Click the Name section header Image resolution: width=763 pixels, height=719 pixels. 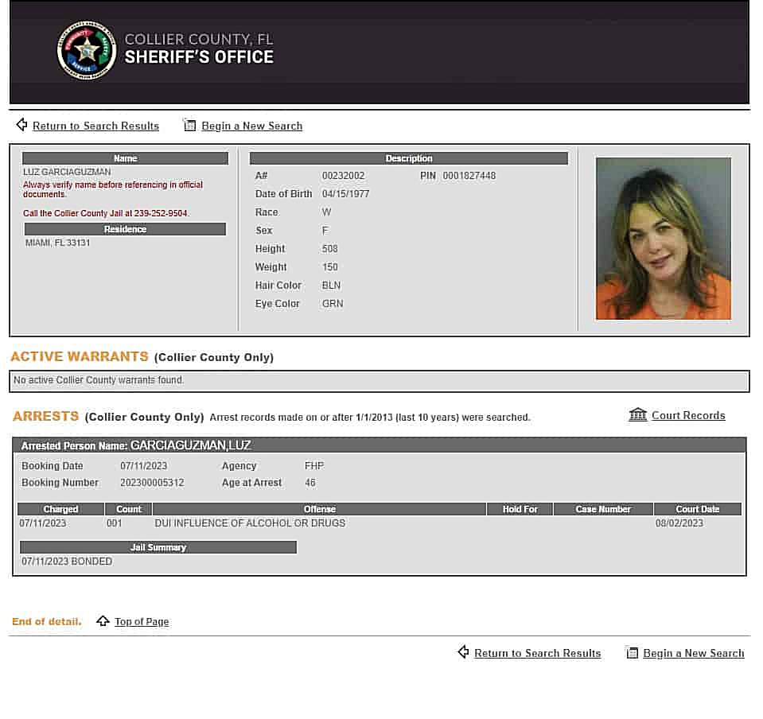[125, 158]
